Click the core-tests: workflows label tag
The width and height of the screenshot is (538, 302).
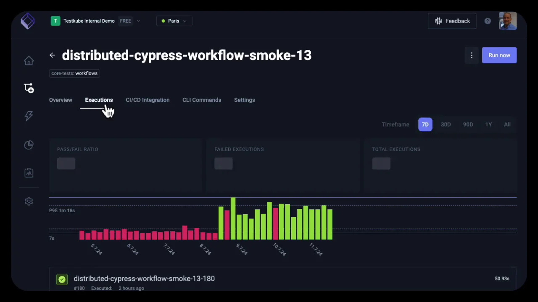point(74,73)
